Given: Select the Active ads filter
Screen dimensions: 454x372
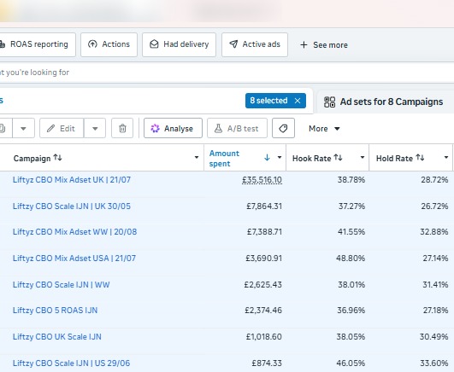Looking at the screenshot, I should point(255,44).
